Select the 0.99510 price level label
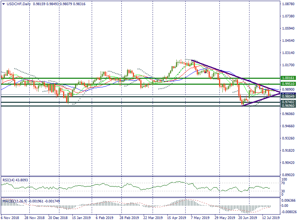The height and width of the screenshot is (222, 297). (288, 84)
